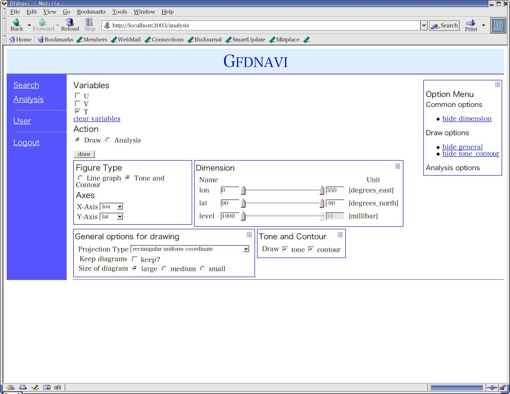Viewport: 510px width, 394px height.
Task: Click the draw button
Action: (84, 154)
